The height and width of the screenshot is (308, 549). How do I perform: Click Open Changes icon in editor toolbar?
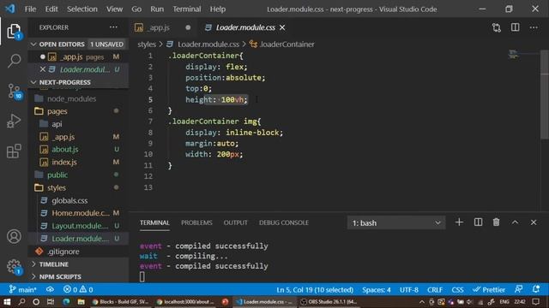click(x=496, y=27)
